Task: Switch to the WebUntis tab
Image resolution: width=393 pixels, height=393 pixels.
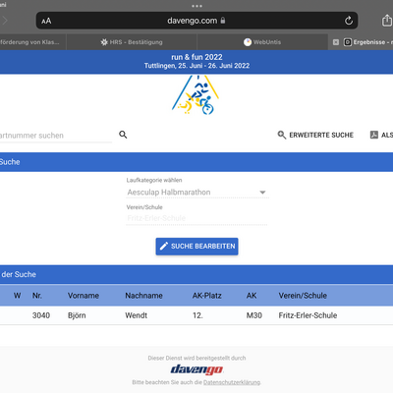Action: pyautogui.click(x=262, y=42)
